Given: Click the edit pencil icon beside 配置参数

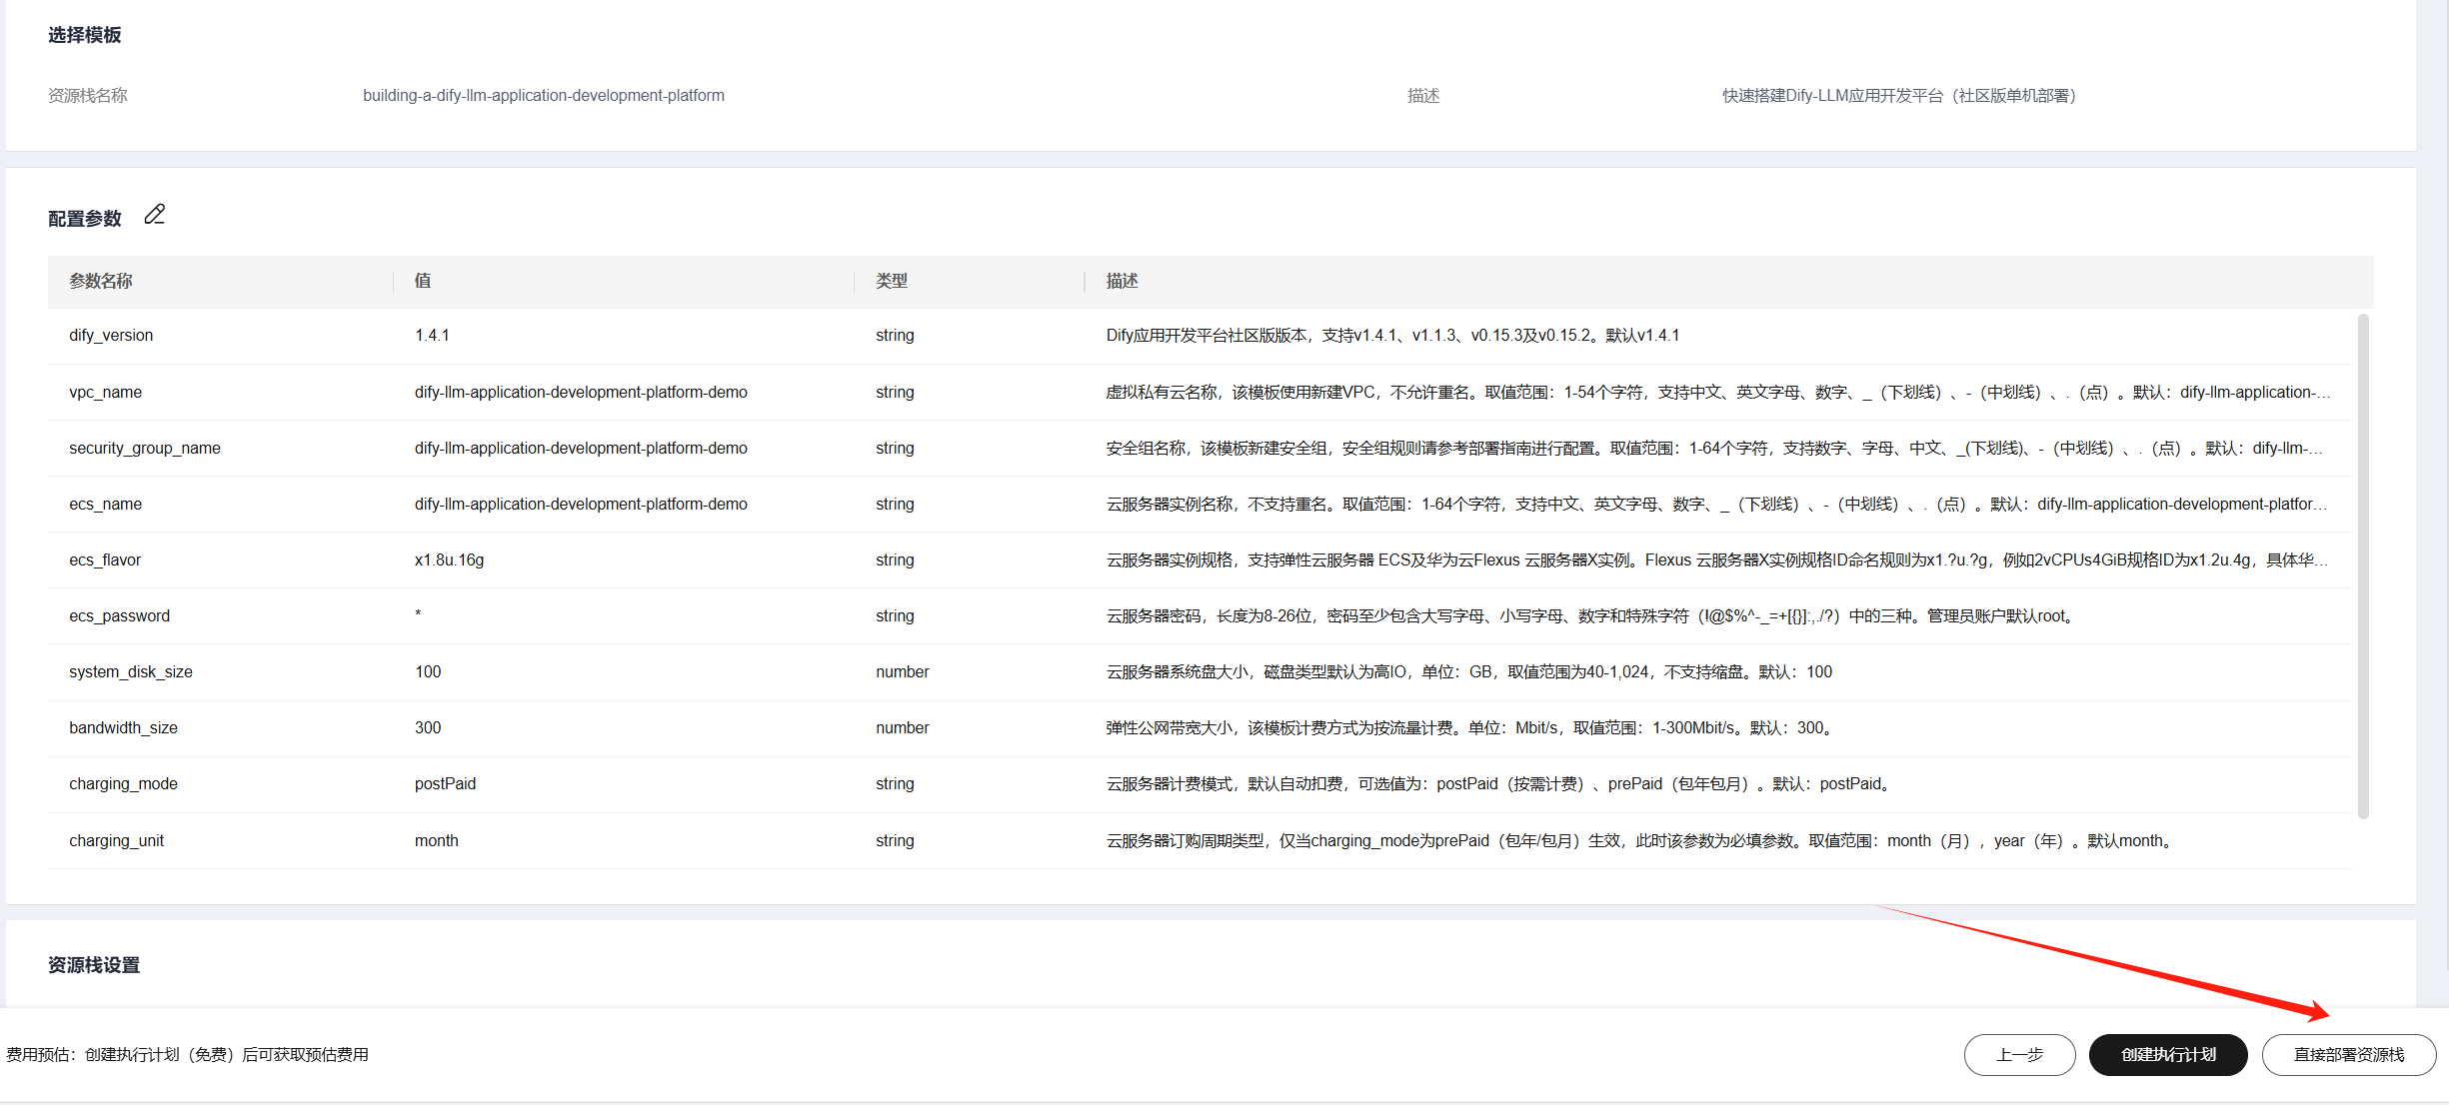Looking at the screenshot, I should (154, 215).
